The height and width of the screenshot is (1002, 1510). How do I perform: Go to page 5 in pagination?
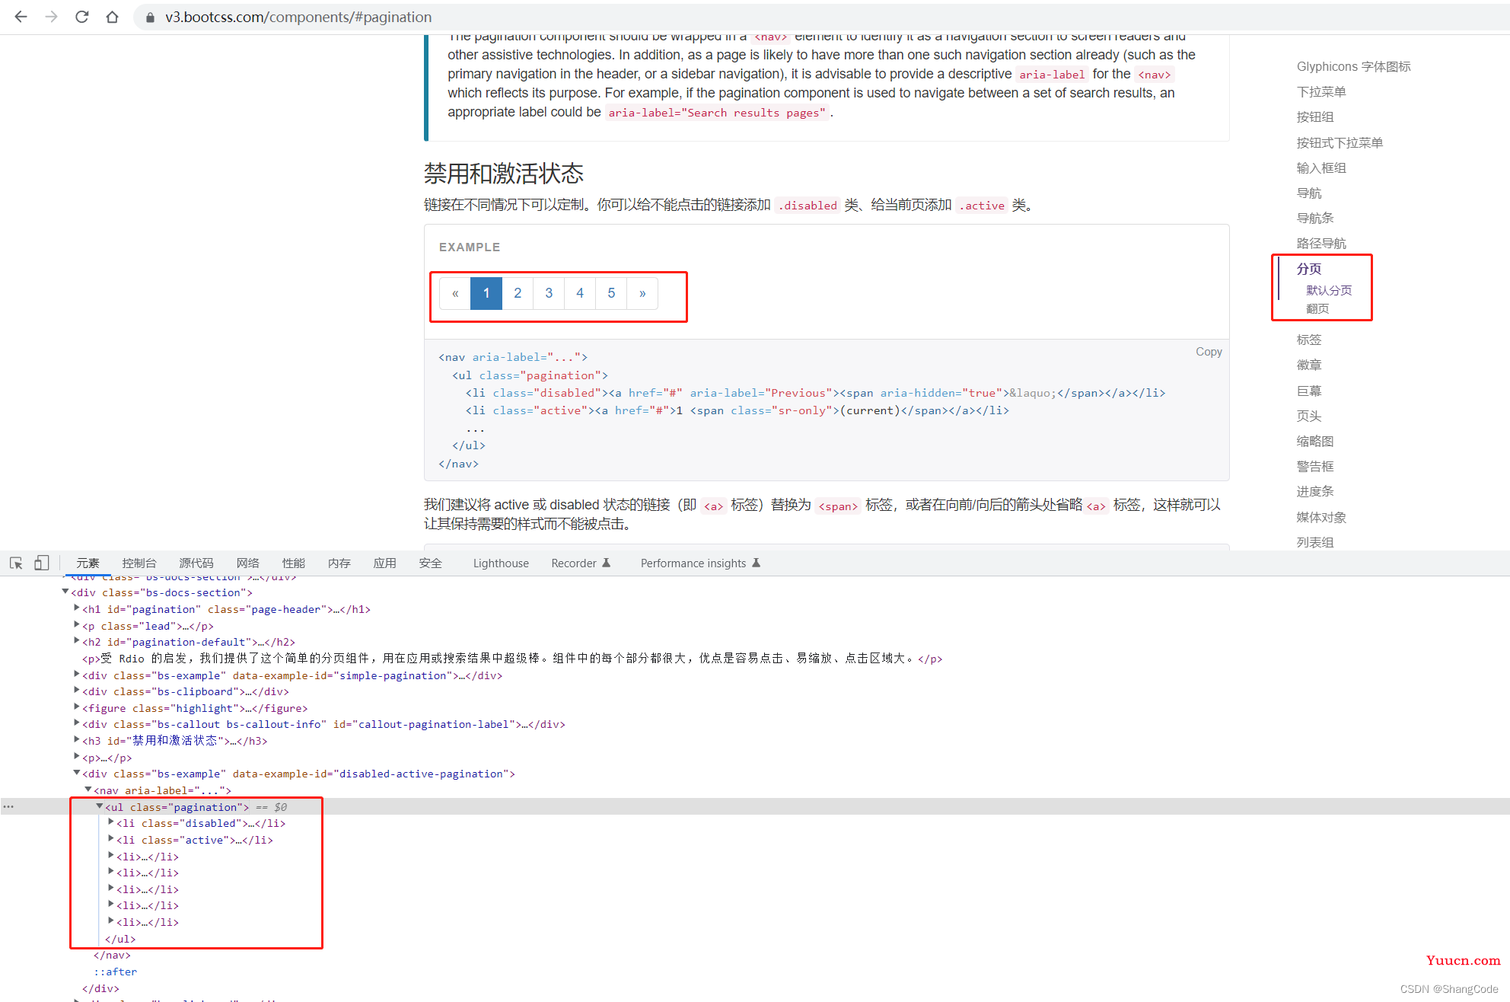pos(611,293)
